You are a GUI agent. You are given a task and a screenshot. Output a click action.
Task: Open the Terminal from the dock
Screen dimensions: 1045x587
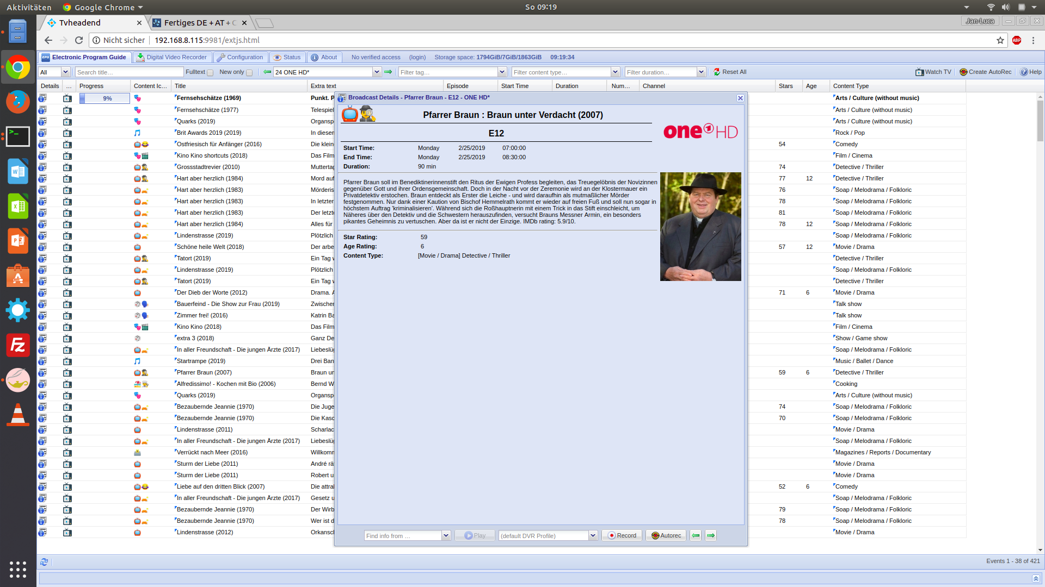[18, 136]
